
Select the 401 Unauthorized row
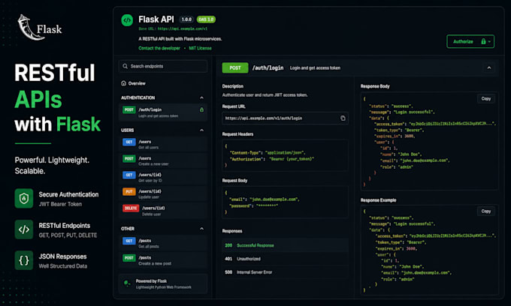(x=285, y=259)
